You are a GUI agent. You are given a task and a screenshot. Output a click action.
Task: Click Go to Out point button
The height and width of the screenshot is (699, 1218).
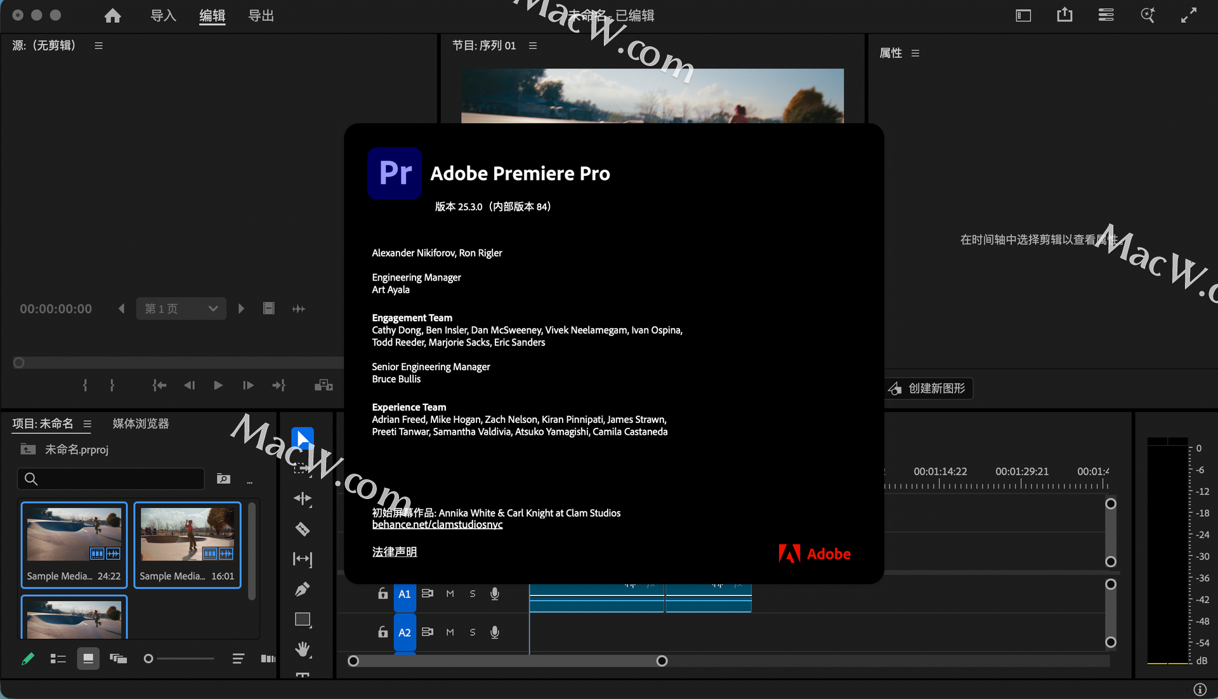[278, 385]
